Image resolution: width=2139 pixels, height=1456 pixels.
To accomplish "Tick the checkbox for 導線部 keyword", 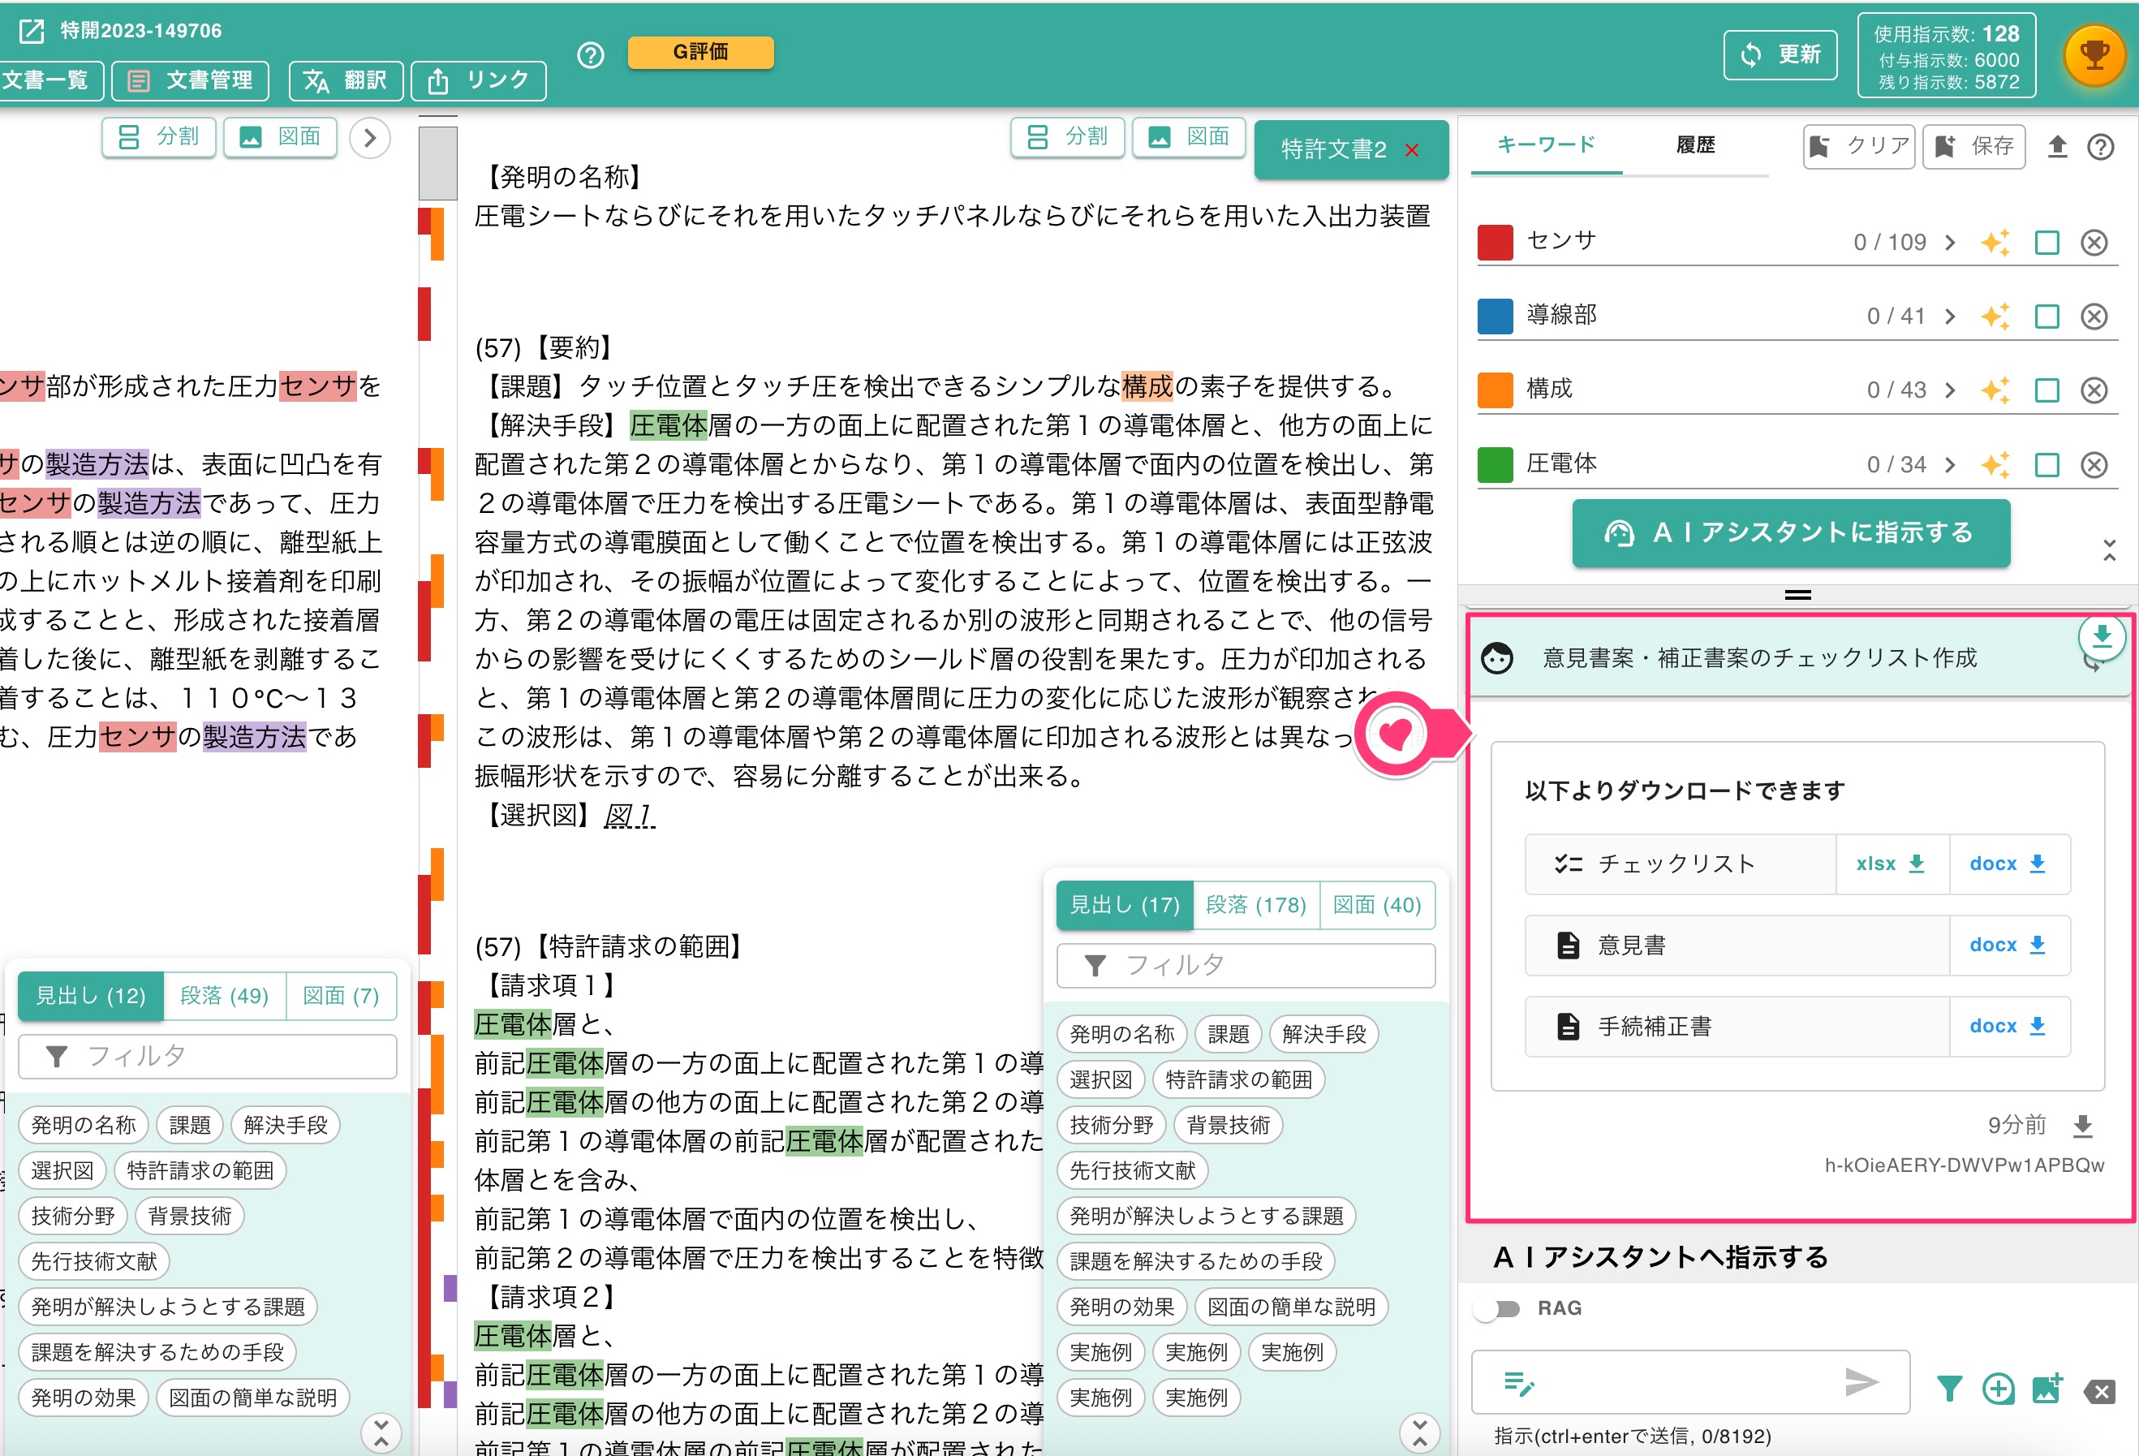I will 2047,316.
